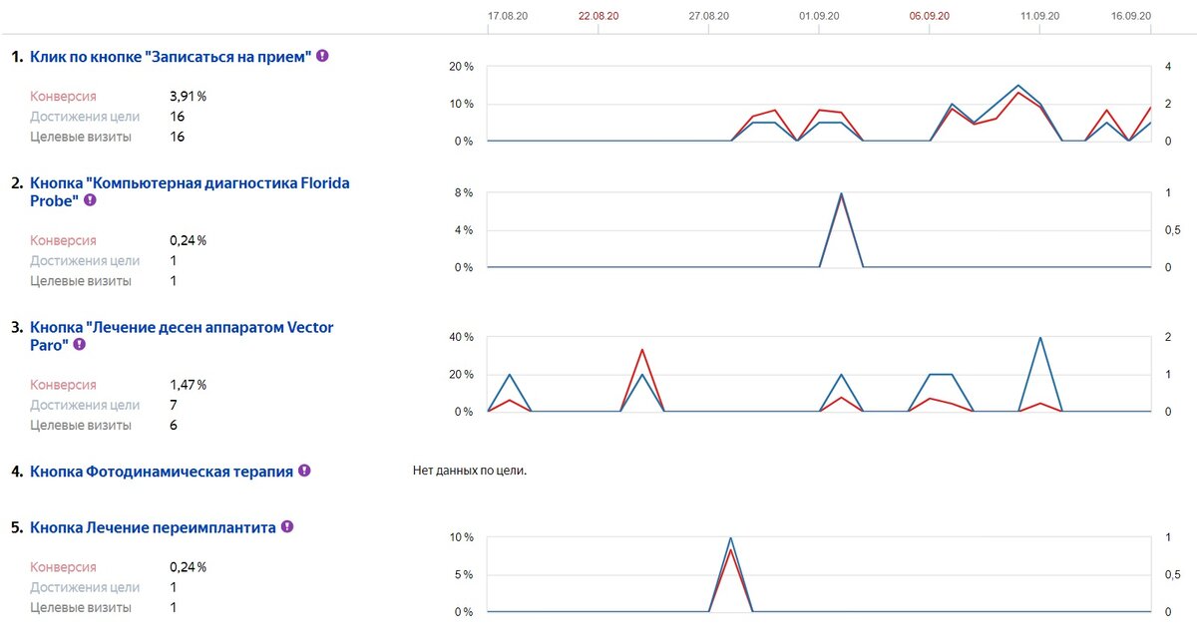Click the red peak in Vector Paro chart
The height and width of the screenshot is (639, 1197).
pos(641,350)
